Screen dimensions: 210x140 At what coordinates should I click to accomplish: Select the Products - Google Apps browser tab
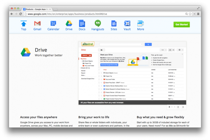tap(36, 9)
